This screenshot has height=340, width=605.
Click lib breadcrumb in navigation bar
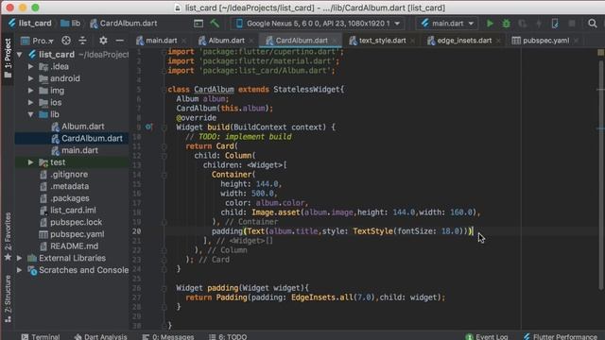coord(71,24)
